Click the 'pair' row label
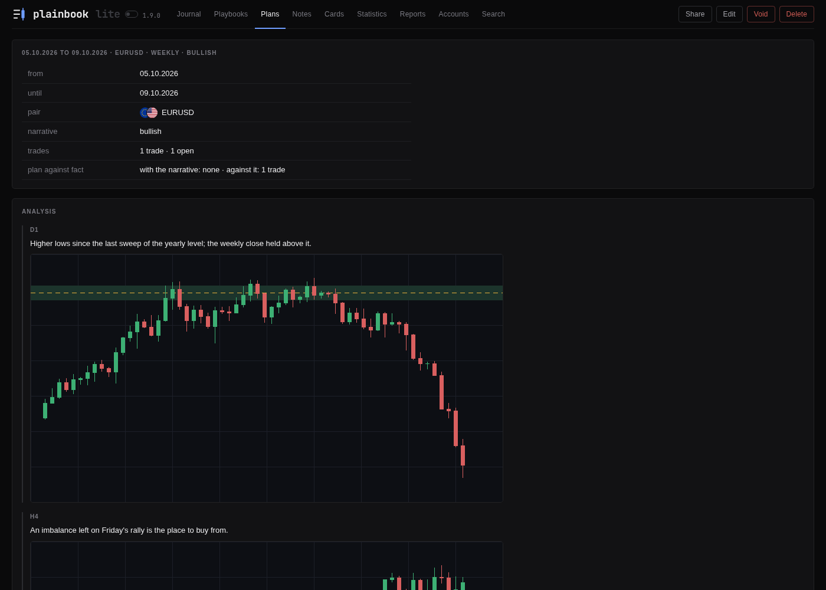Viewport: 826px width, 590px height. (34, 112)
